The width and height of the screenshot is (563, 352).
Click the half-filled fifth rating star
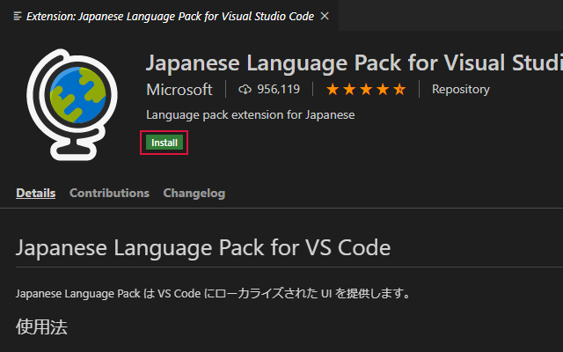(x=399, y=89)
